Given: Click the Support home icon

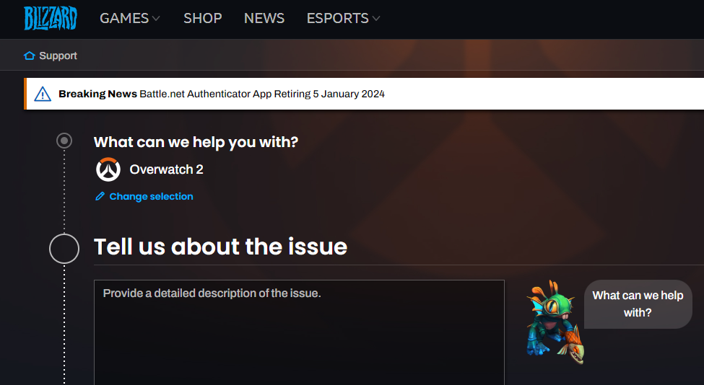Looking at the screenshot, I should click(29, 56).
